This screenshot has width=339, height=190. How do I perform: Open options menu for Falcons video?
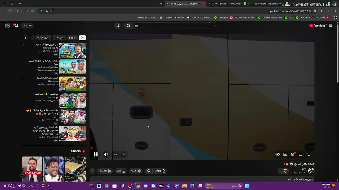(x=23, y=95)
